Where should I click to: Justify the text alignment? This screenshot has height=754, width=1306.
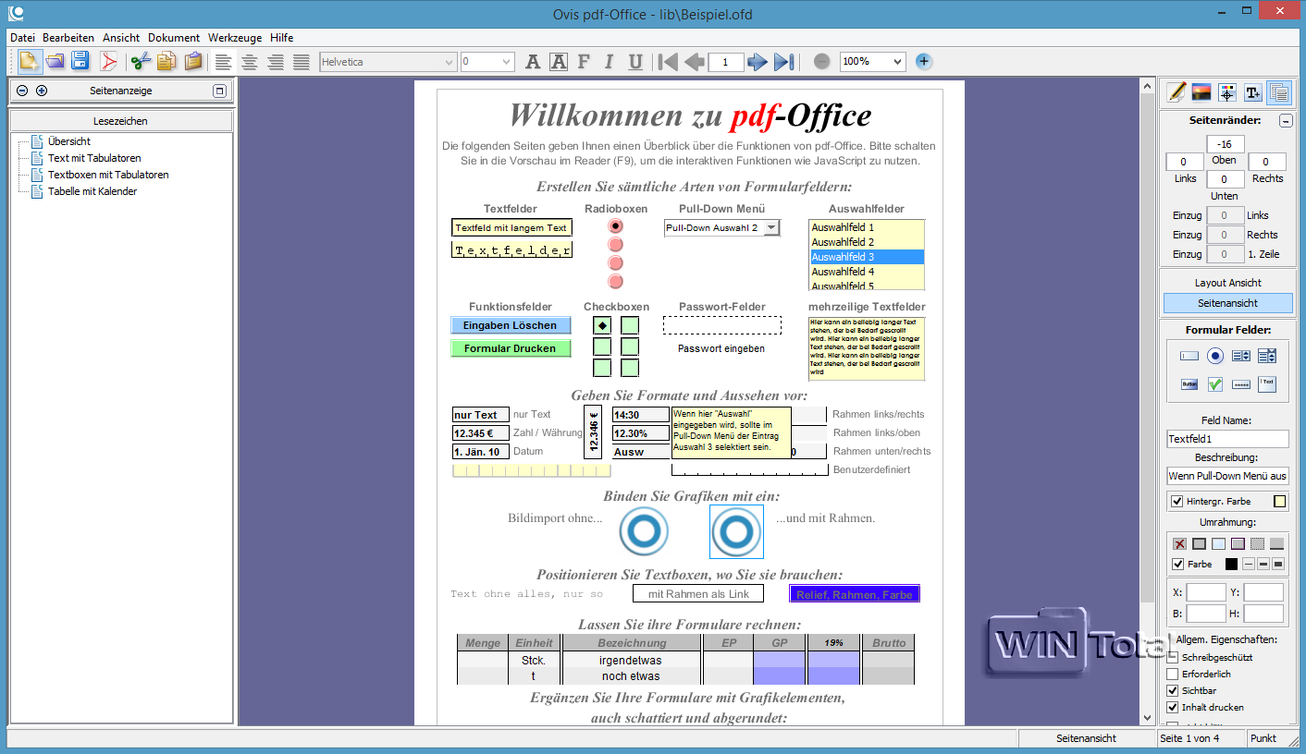pos(302,62)
